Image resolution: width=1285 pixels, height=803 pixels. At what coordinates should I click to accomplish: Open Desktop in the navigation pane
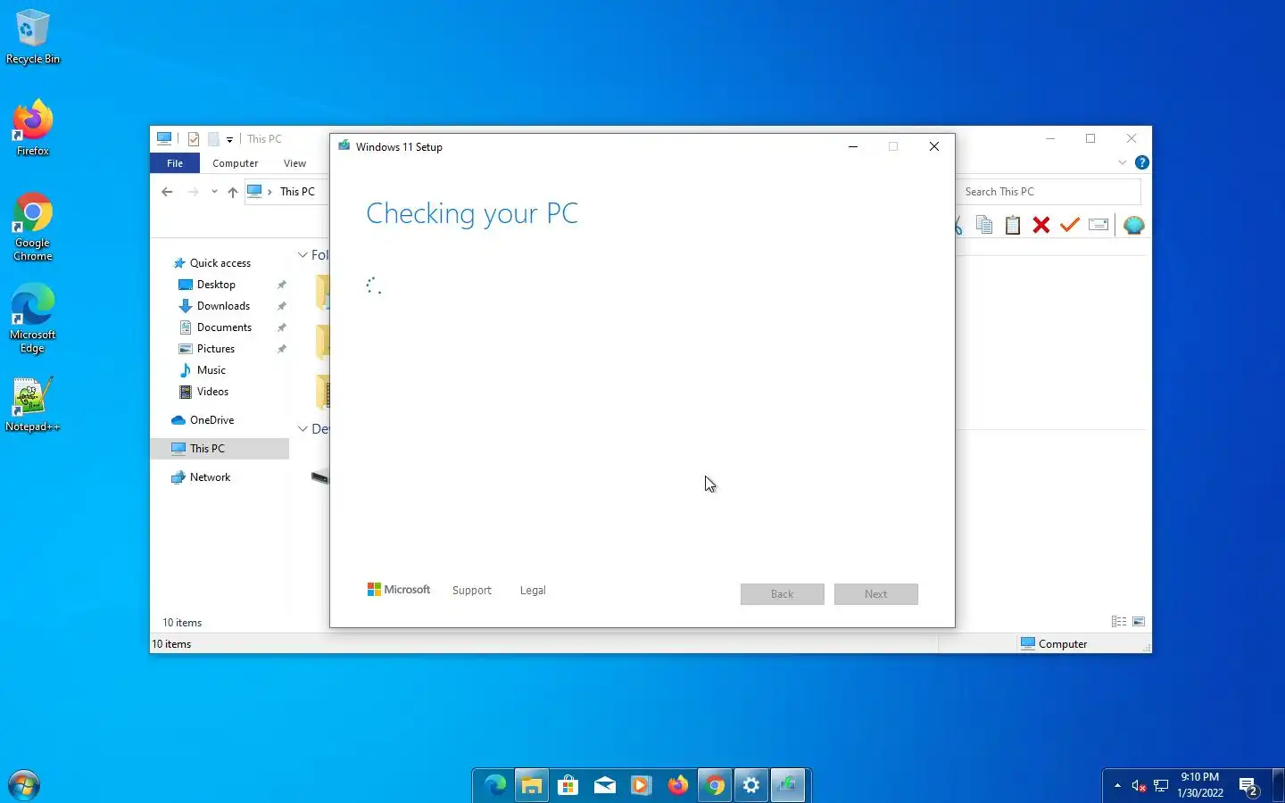(216, 285)
